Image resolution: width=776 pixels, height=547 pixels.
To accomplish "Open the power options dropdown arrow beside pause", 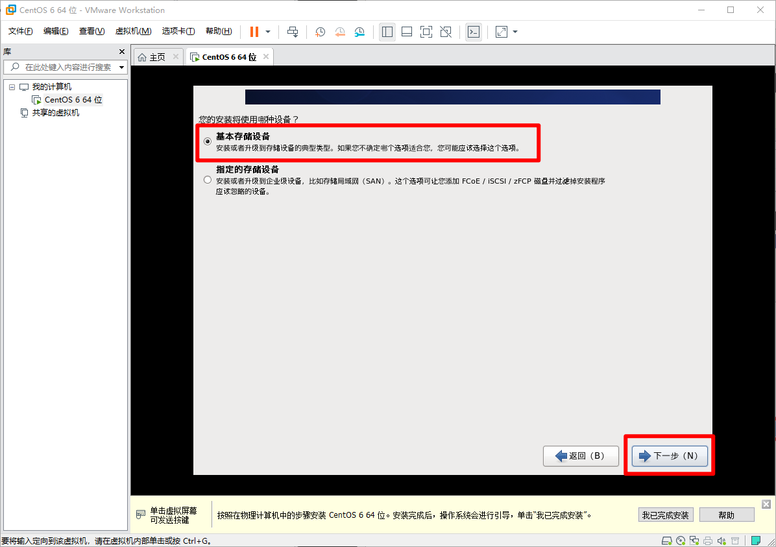I will point(268,32).
